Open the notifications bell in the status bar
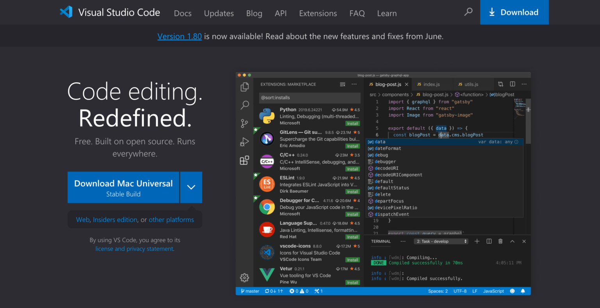This screenshot has height=308, width=600. tap(523, 291)
